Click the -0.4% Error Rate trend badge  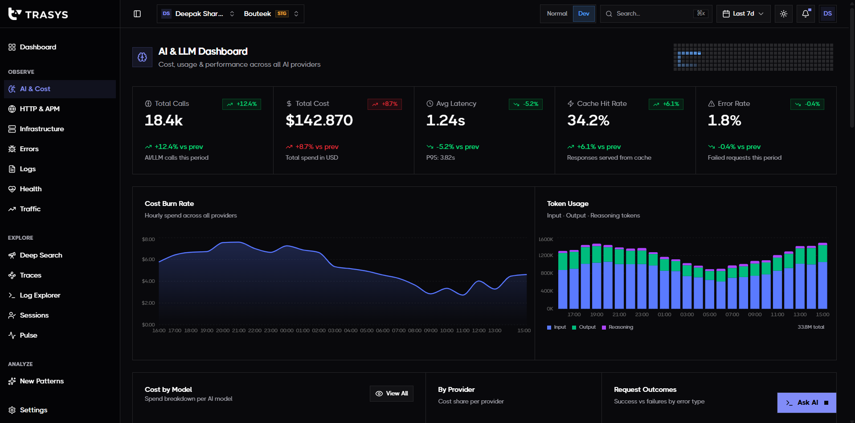click(807, 104)
